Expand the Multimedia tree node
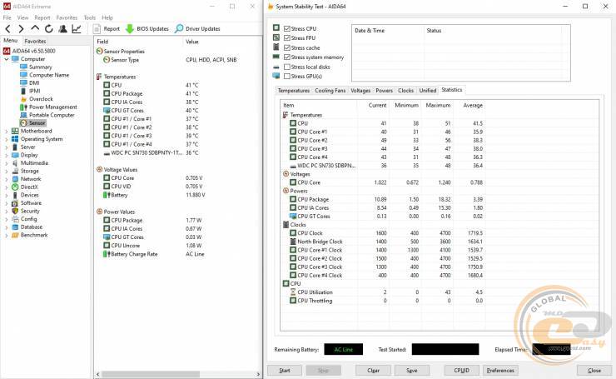Viewport: 616px width, 379px height. pos(7,163)
